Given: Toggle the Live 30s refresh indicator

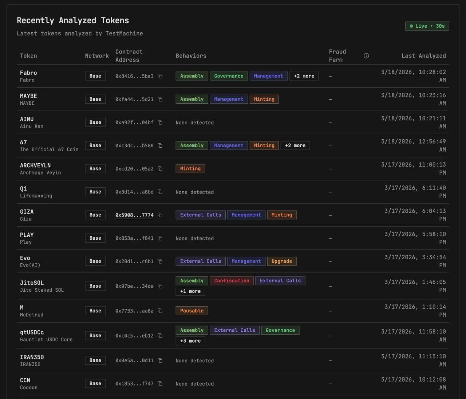Looking at the screenshot, I should click(x=427, y=26).
